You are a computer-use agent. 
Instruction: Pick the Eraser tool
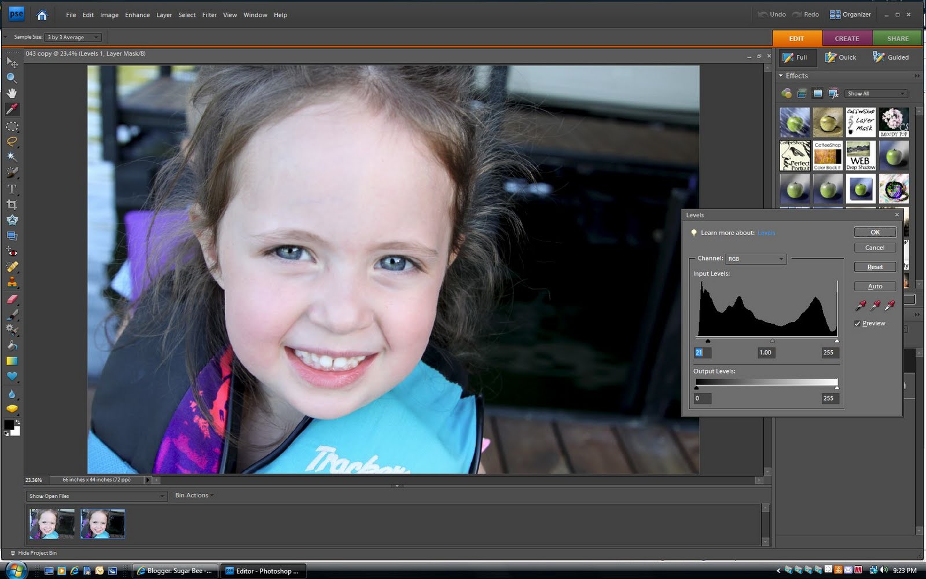(x=12, y=299)
